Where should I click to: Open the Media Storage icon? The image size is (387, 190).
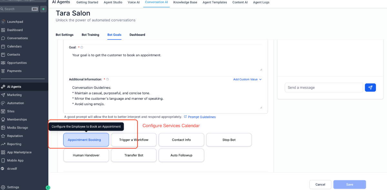click(x=3, y=128)
